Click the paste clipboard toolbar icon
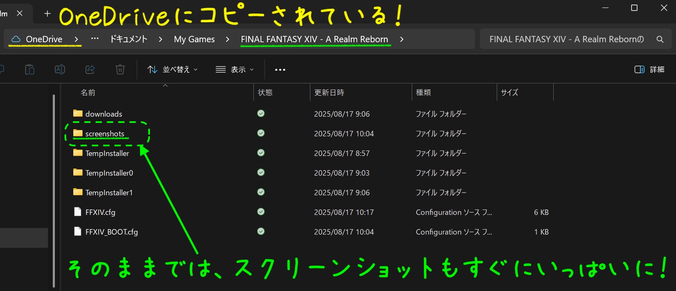676x291 pixels. pos(30,69)
